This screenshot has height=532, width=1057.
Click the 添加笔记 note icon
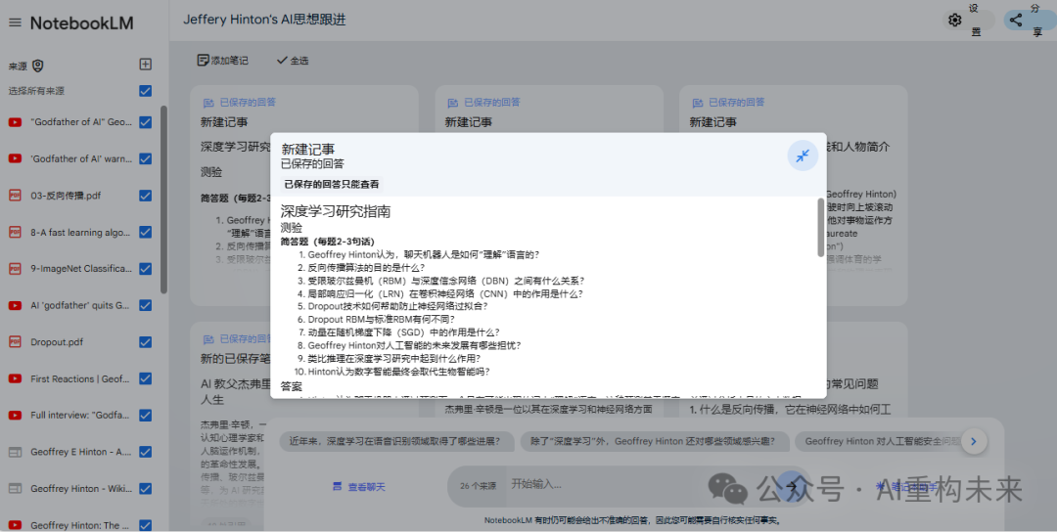(x=203, y=61)
